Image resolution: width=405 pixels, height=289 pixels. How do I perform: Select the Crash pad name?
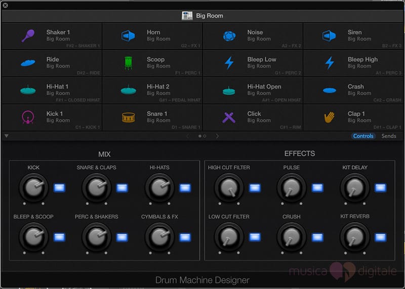tap(356, 87)
